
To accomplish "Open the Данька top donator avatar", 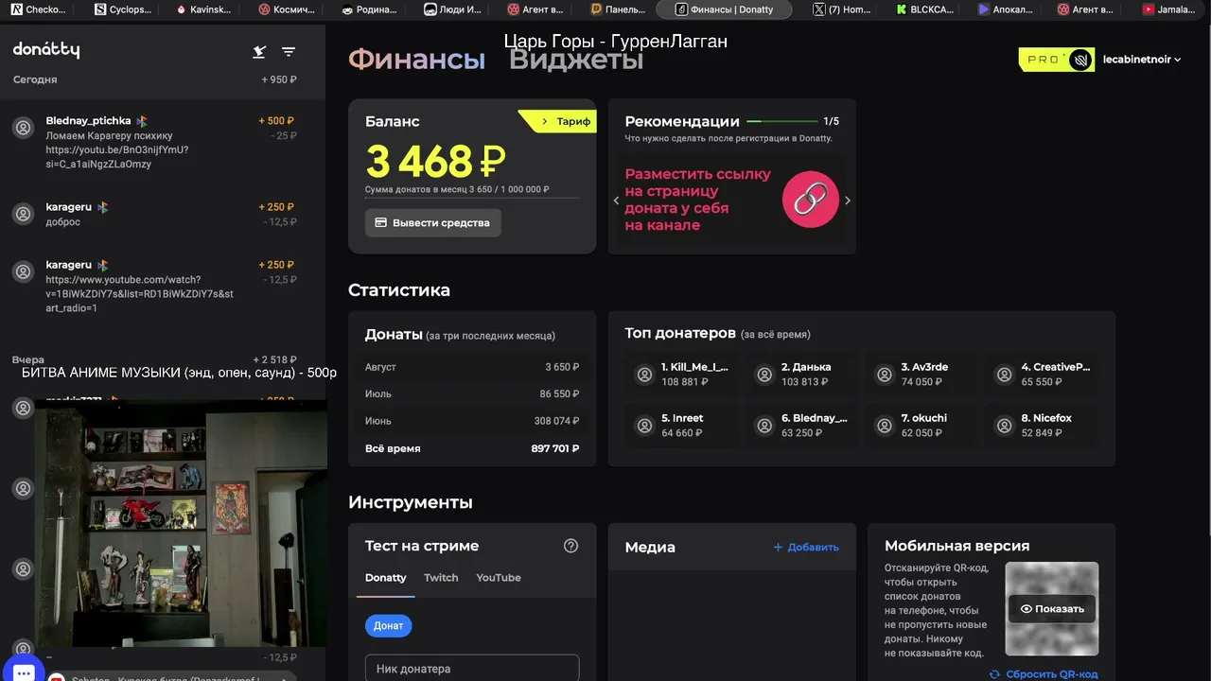I will pyautogui.click(x=764, y=375).
